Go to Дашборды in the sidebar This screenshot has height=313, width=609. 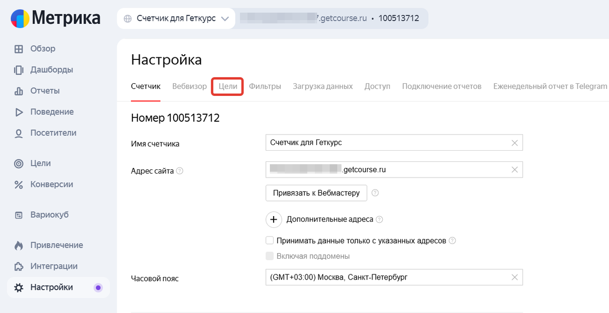(x=52, y=70)
